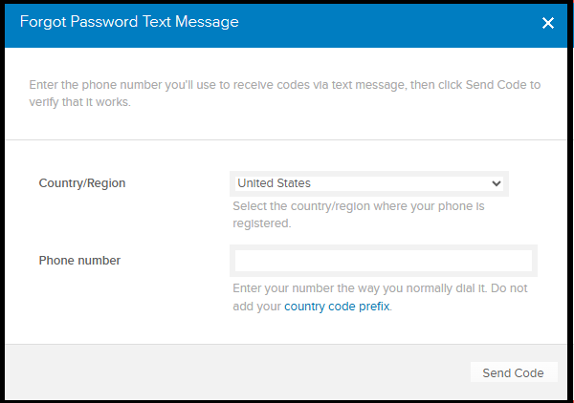Expand the Country/Region dropdown arrow
Image resolution: width=574 pixels, height=403 pixels.
click(x=496, y=183)
